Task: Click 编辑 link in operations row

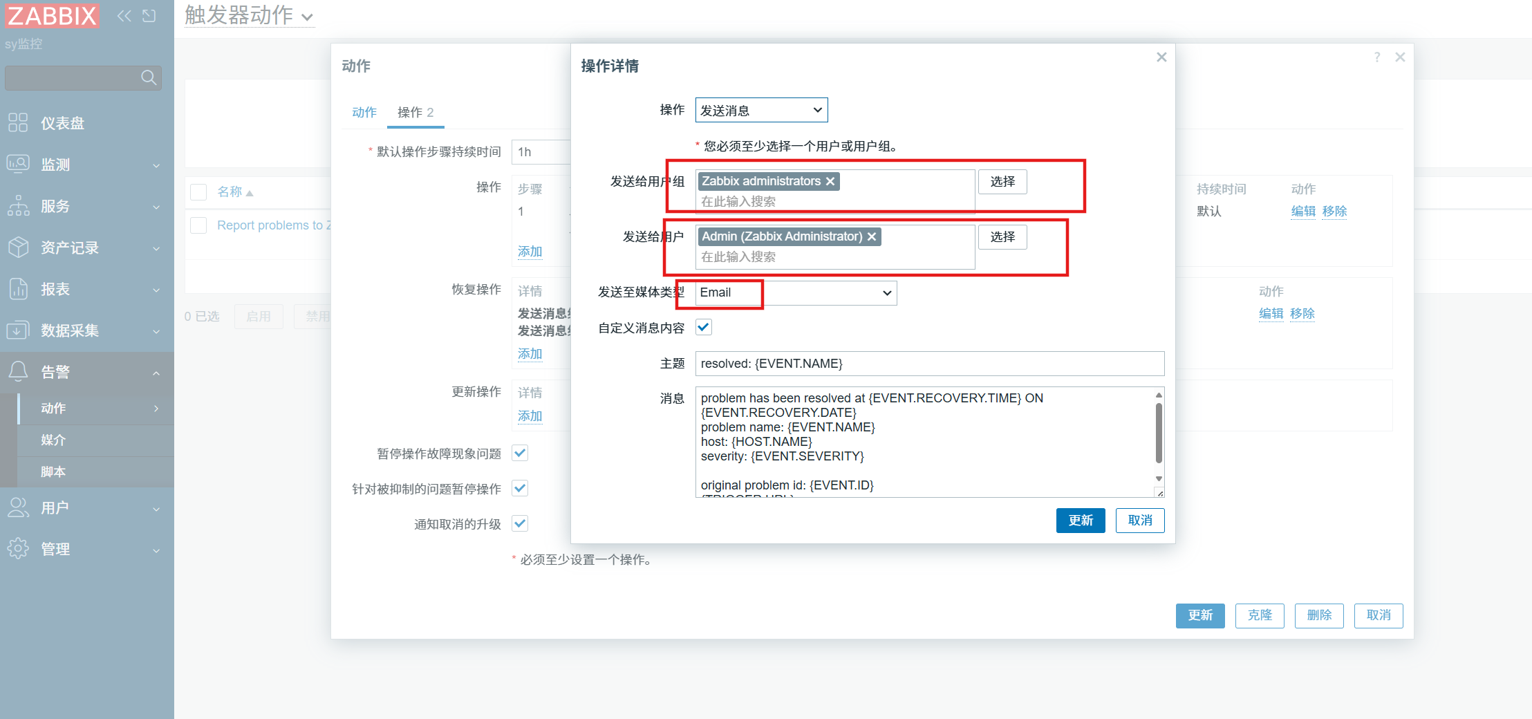Action: pyautogui.click(x=1303, y=211)
